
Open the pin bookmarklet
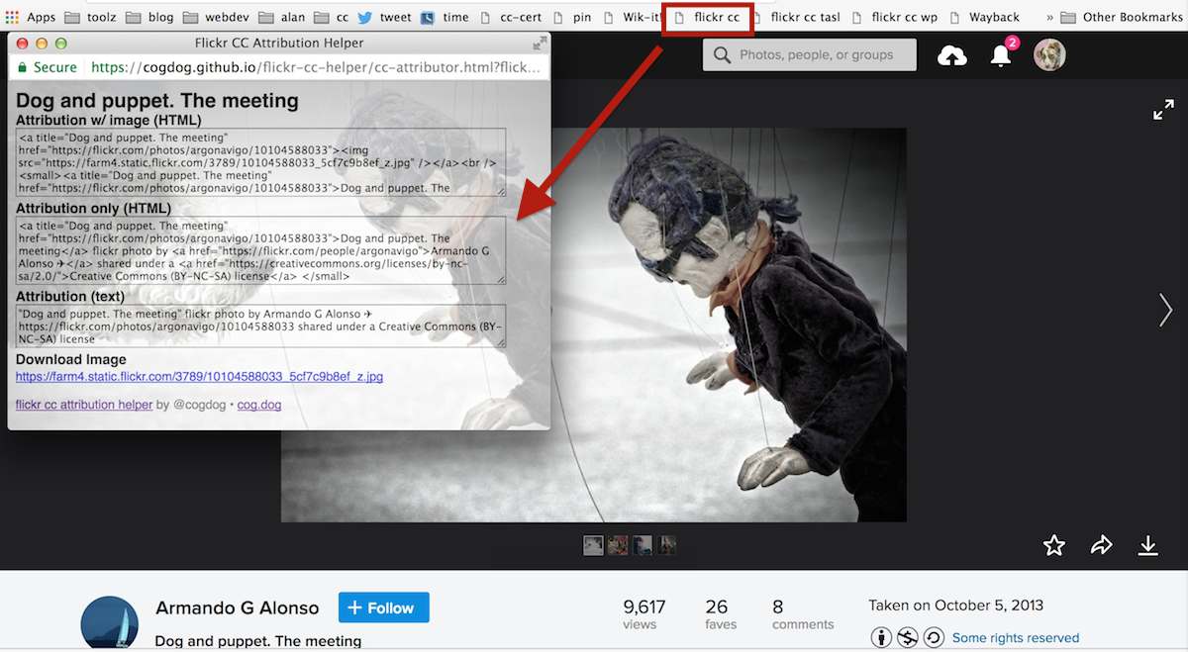click(x=572, y=17)
